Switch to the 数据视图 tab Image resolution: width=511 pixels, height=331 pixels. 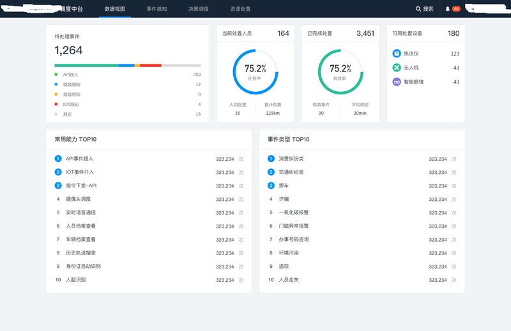(115, 9)
